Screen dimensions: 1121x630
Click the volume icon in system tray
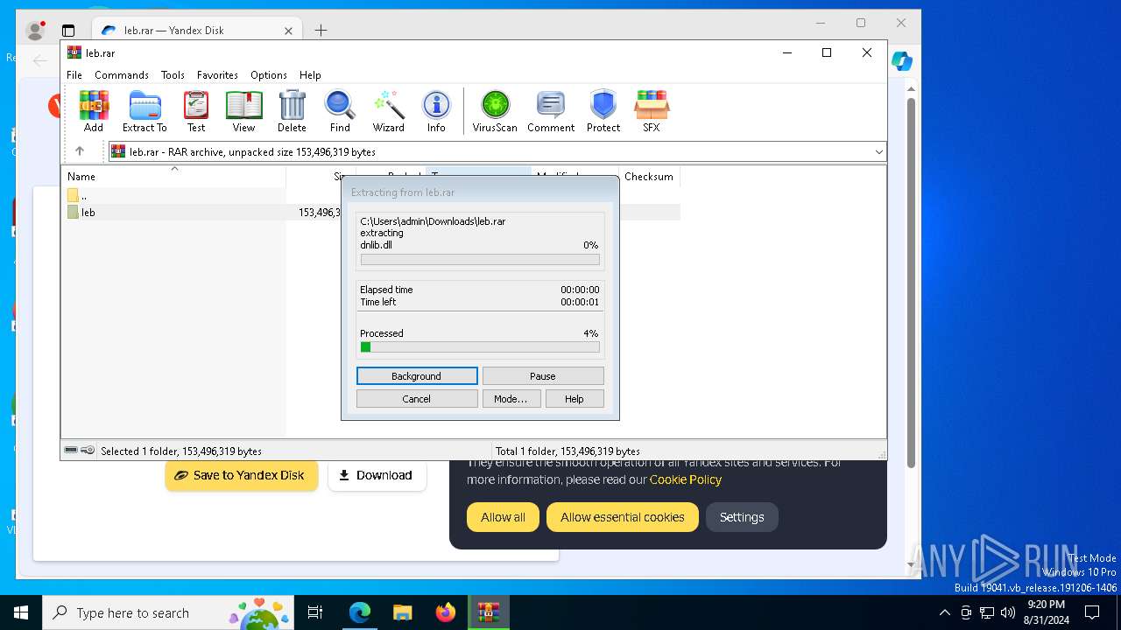1008,612
